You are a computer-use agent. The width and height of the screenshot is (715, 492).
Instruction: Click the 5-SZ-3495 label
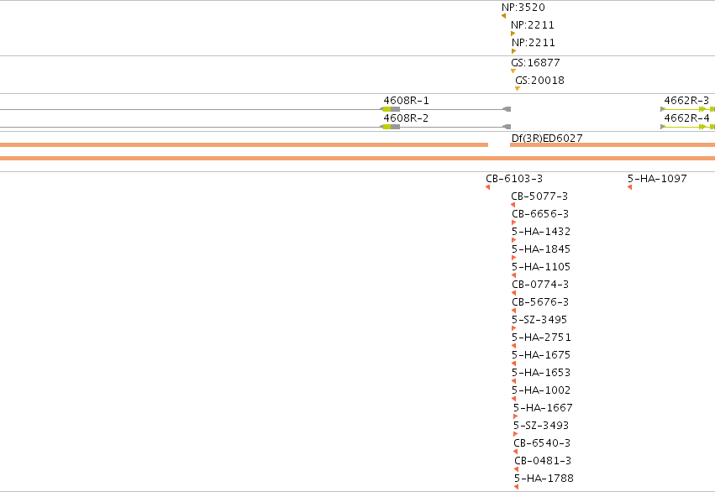(539, 320)
